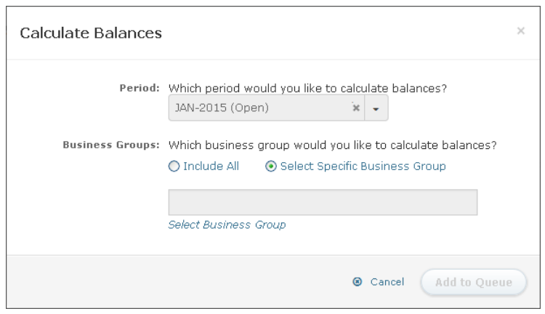Click the Include All label text

[211, 166]
